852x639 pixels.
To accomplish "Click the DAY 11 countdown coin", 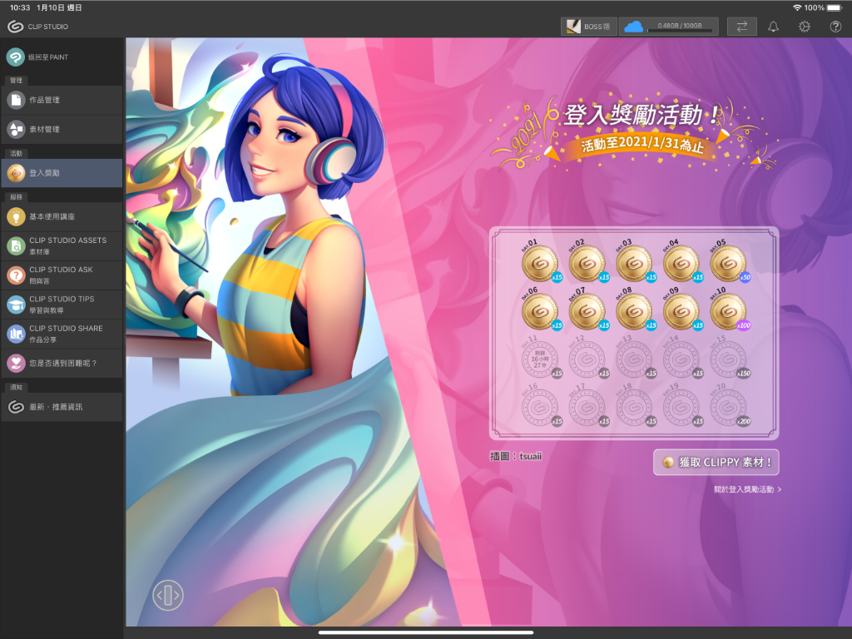I will click(539, 359).
